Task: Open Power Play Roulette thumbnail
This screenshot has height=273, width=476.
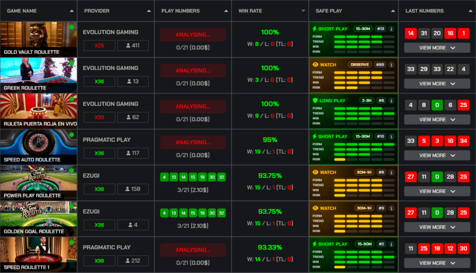Action: click(x=39, y=183)
